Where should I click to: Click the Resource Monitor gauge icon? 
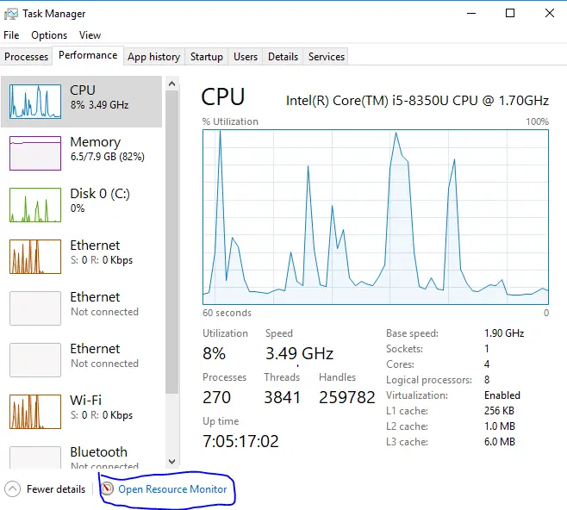(107, 488)
